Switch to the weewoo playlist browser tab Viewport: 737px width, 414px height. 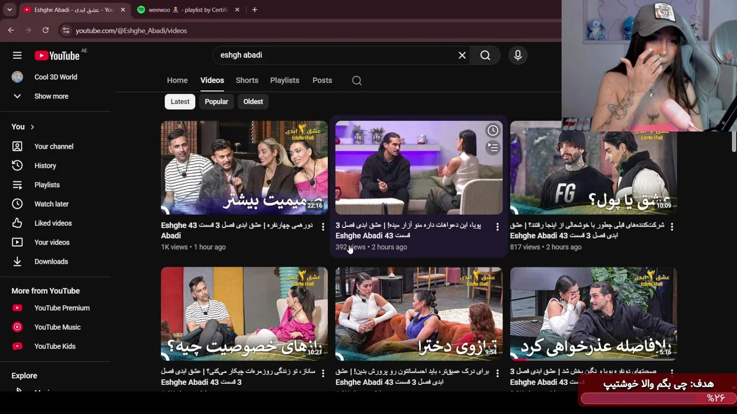(x=188, y=10)
